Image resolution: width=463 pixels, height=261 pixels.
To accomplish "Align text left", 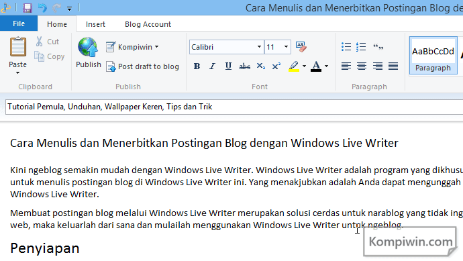I will pos(346,66).
